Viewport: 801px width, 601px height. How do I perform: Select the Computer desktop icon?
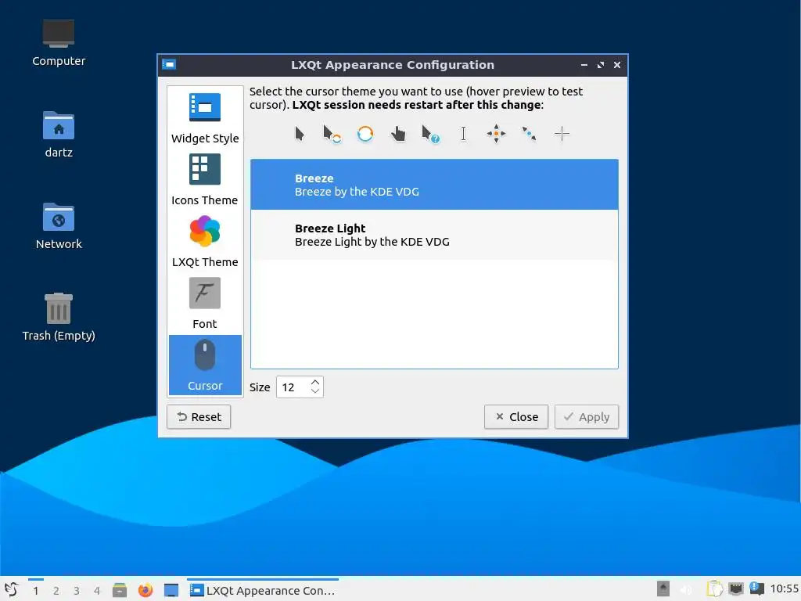click(59, 43)
